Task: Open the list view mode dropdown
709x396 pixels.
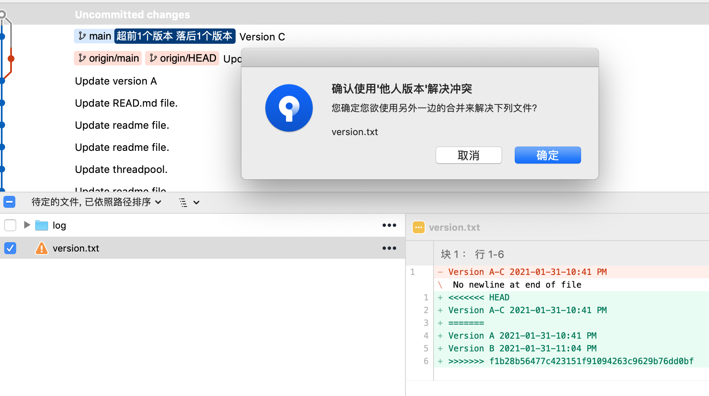Action: coord(190,202)
